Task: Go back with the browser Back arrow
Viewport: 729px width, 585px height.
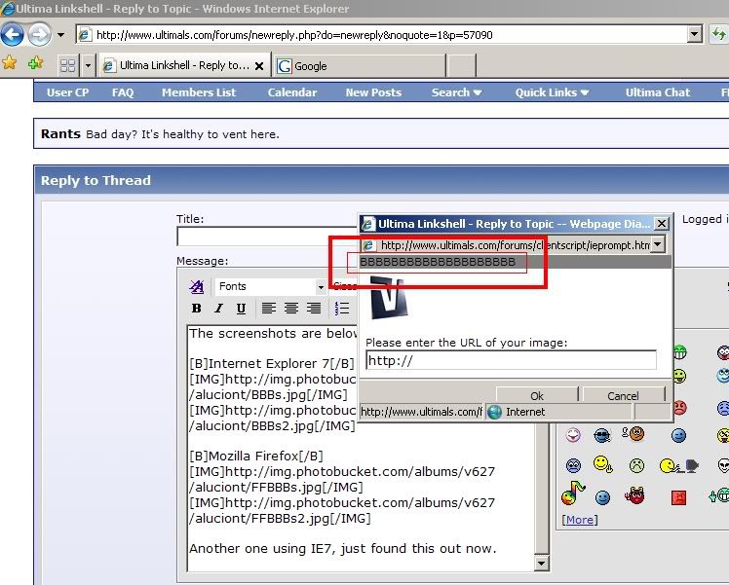Action: (x=13, y=34)
